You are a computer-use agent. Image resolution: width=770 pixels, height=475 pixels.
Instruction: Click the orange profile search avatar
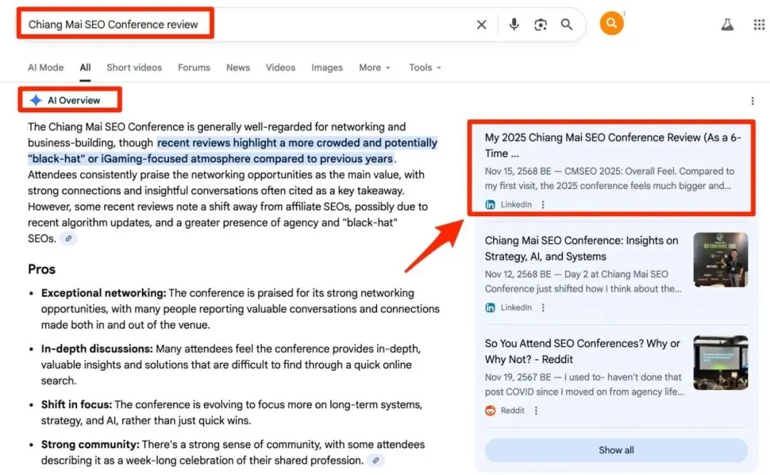[611, 24]
